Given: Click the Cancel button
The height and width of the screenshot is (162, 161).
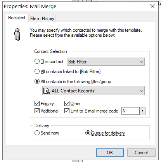Looking at the screenshot, I should pyautogui.click(x=141, y=153).
